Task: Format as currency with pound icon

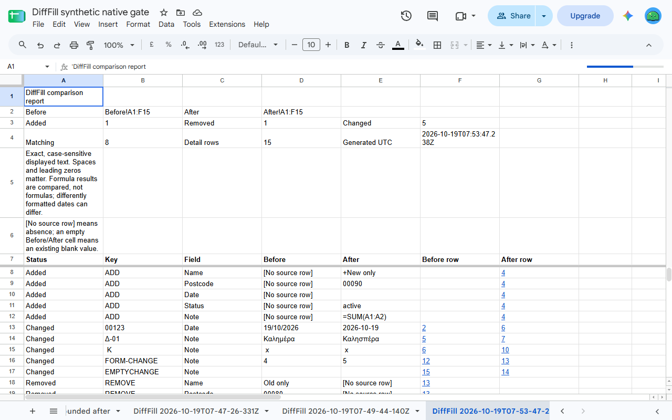Action: tap(151, 45)
